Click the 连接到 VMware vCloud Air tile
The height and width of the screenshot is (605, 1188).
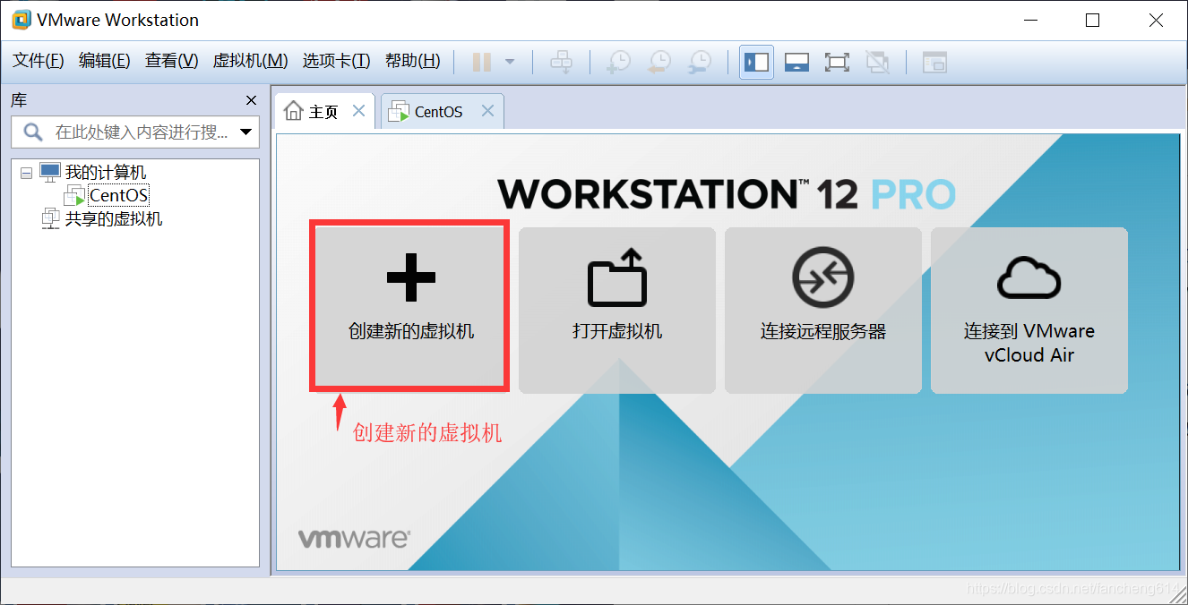pyautogui.click(x=1029, y=310)
